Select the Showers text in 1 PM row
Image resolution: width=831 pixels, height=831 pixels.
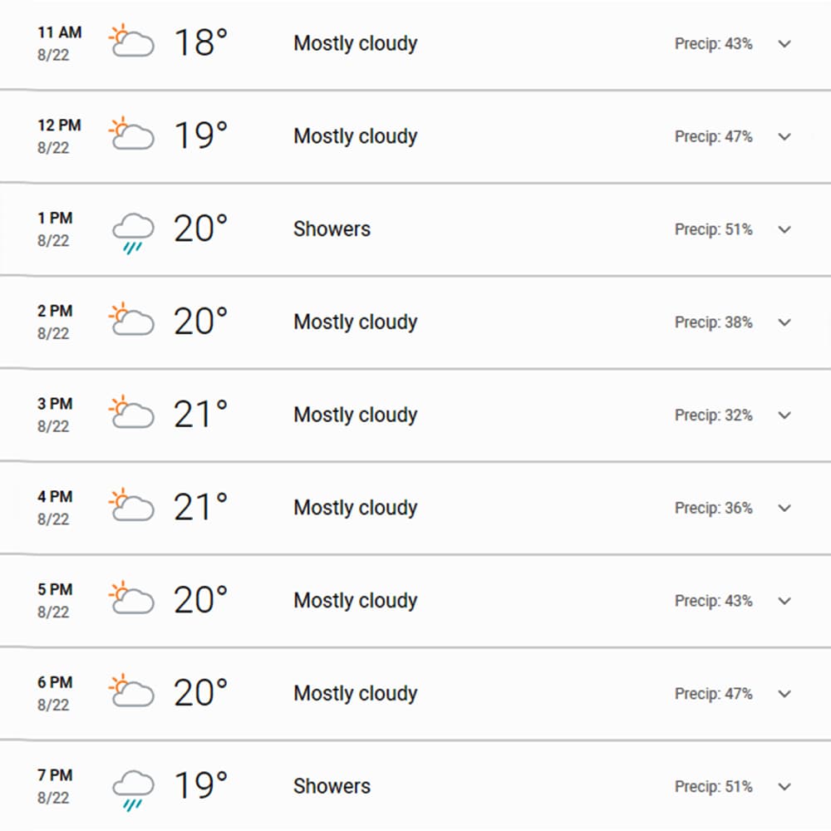(x=332, y=229)
